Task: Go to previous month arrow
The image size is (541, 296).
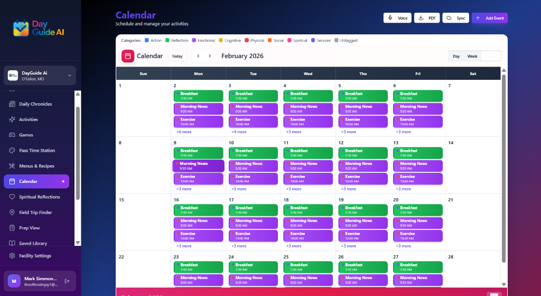Action: pos(199,56)
